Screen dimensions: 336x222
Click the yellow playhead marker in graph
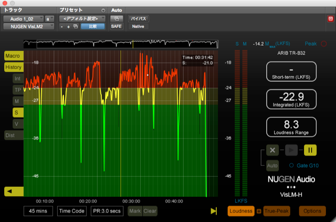[121, 124]
